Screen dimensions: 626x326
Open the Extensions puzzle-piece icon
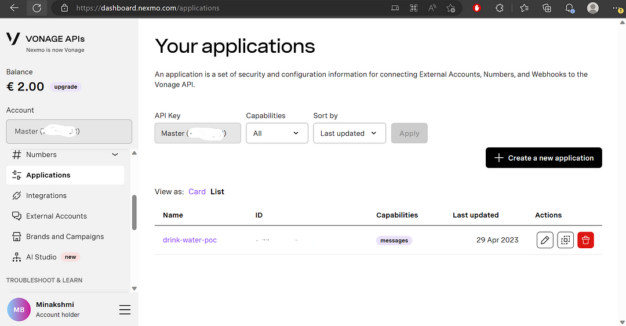[499, 8]
